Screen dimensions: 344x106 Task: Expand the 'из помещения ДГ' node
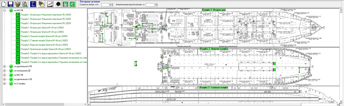point(4,71)
